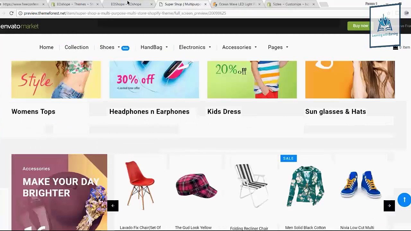Open the Nivia Low Cut Multi title
The image size is (411, 231).
[x=357, y=228]
